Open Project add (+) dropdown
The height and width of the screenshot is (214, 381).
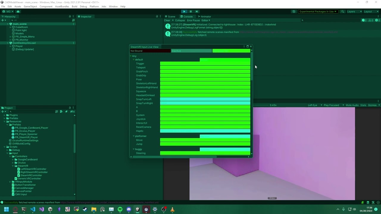coord(3,112)
